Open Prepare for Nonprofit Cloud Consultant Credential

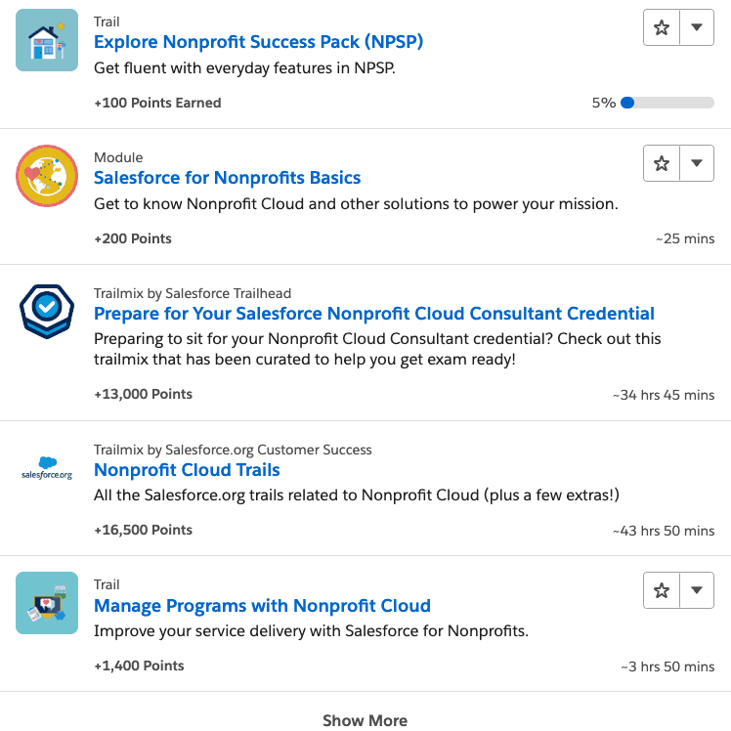click(x=374, y=314)
